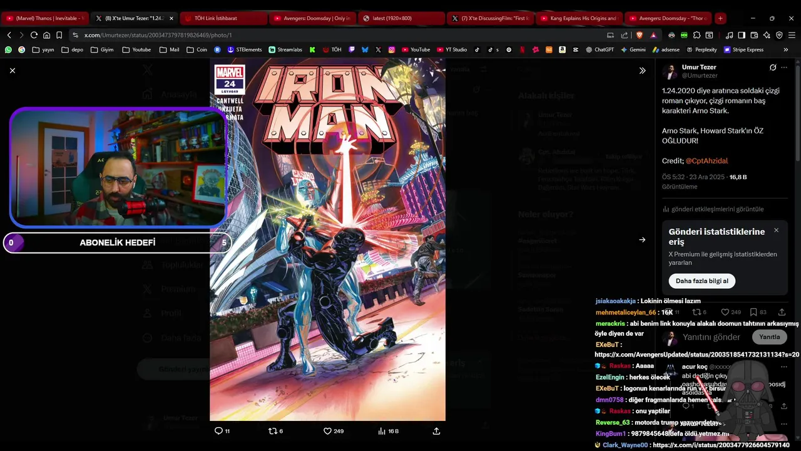801x451 pixels.
Task: Open a new browser tab
Action: [x=720, y=18]
